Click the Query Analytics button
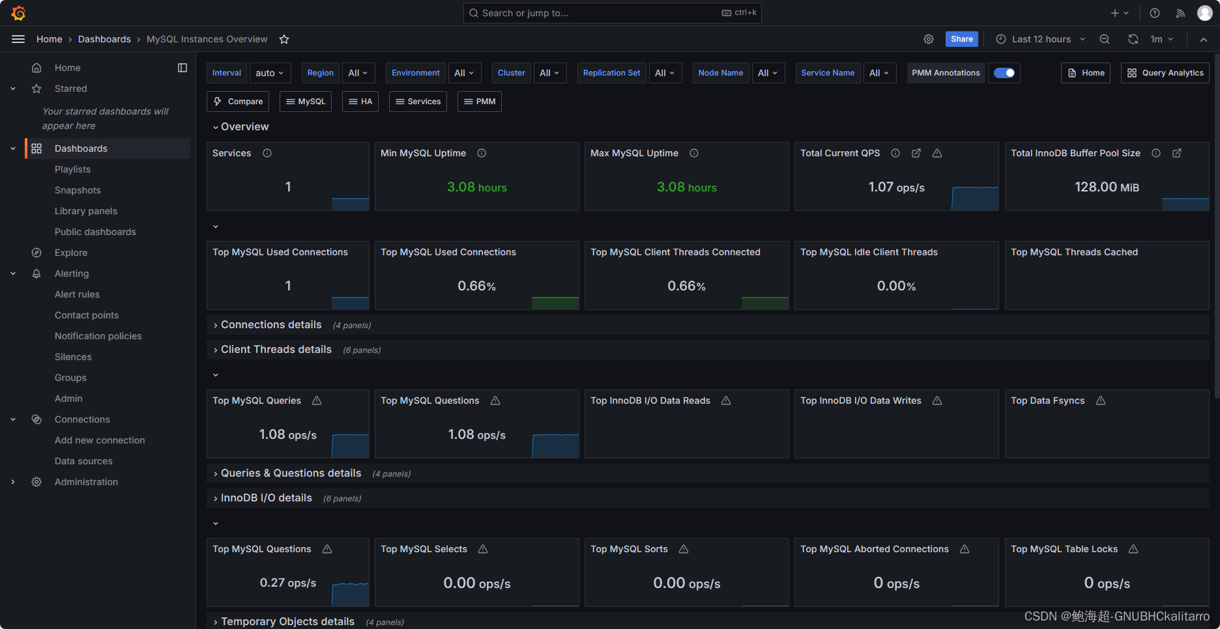Viewport: 1220px width, 629px height. [1165, 73]
